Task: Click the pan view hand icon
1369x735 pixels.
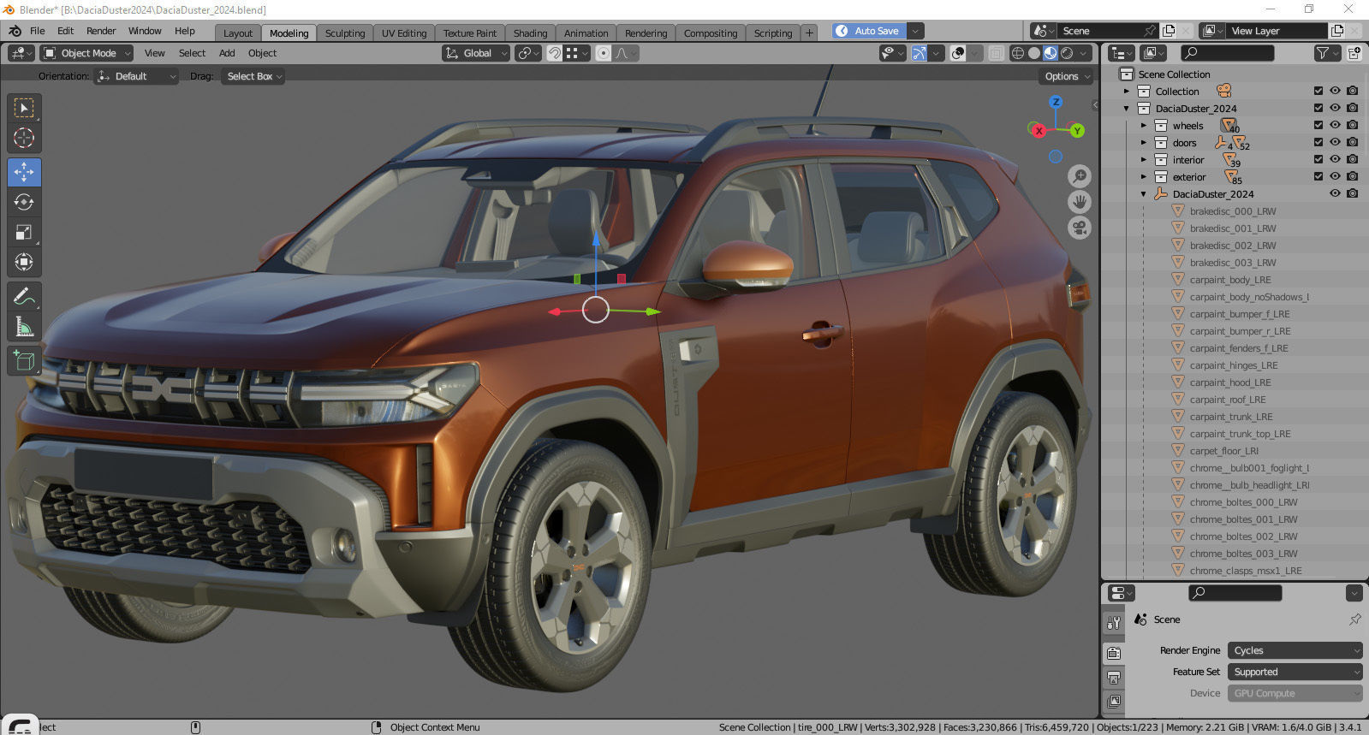Action: click(1080, 202)
